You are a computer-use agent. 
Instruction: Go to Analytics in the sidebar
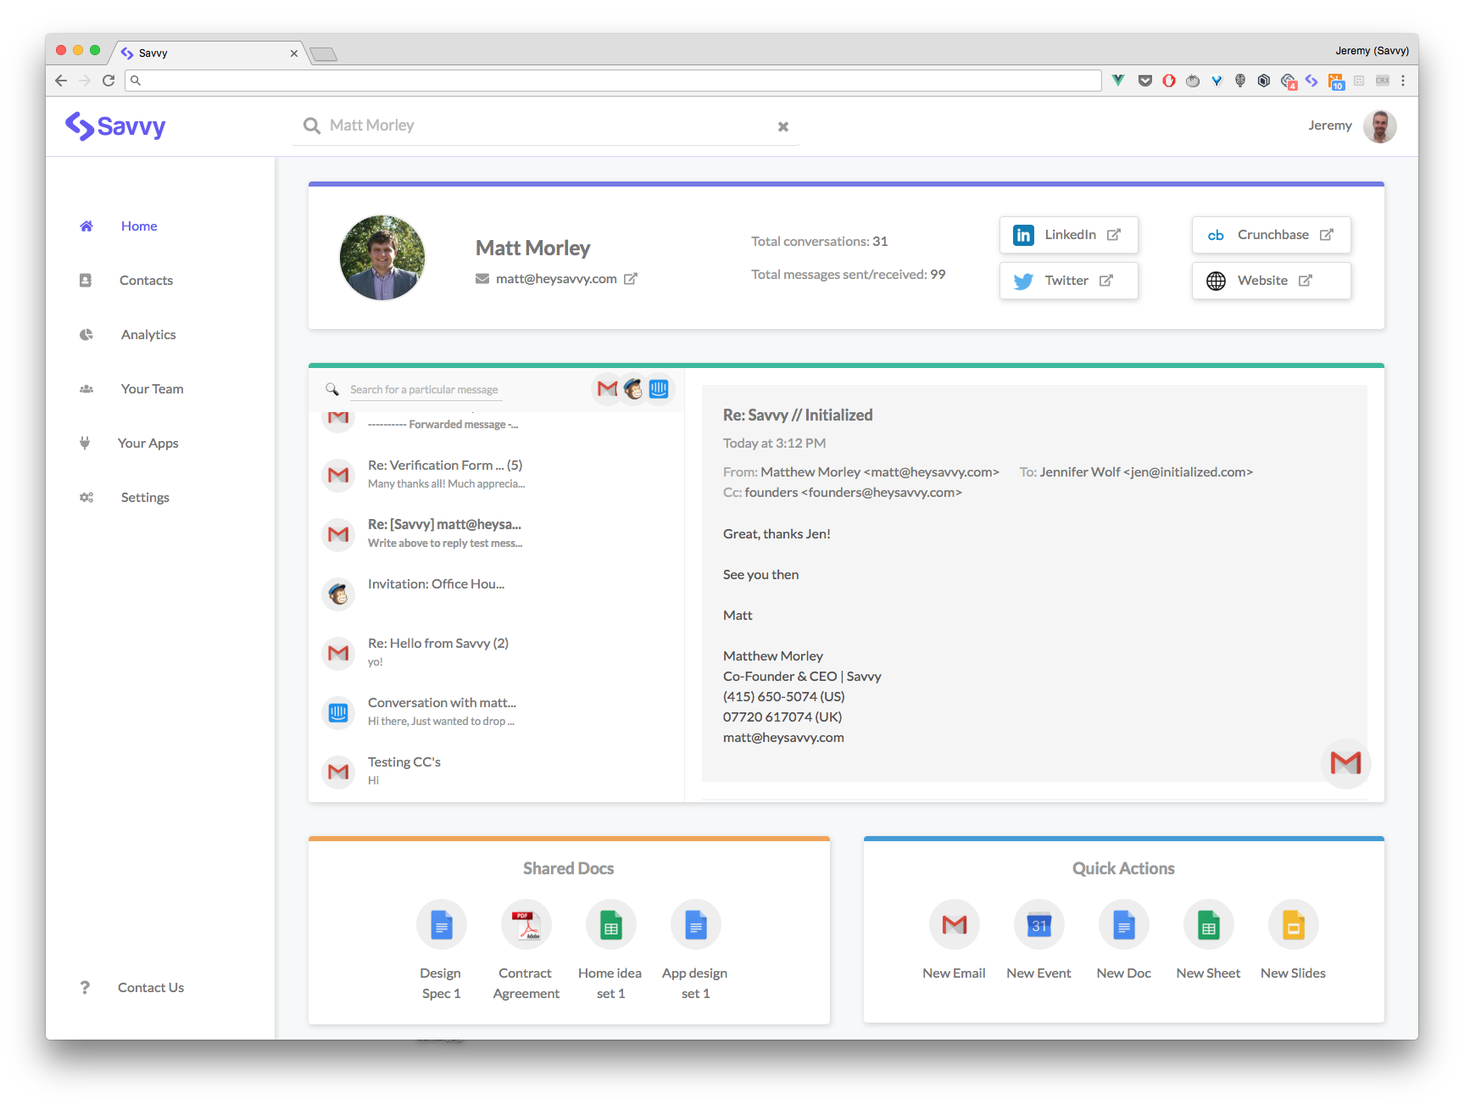pyautogui.click(x=148, y=335)
